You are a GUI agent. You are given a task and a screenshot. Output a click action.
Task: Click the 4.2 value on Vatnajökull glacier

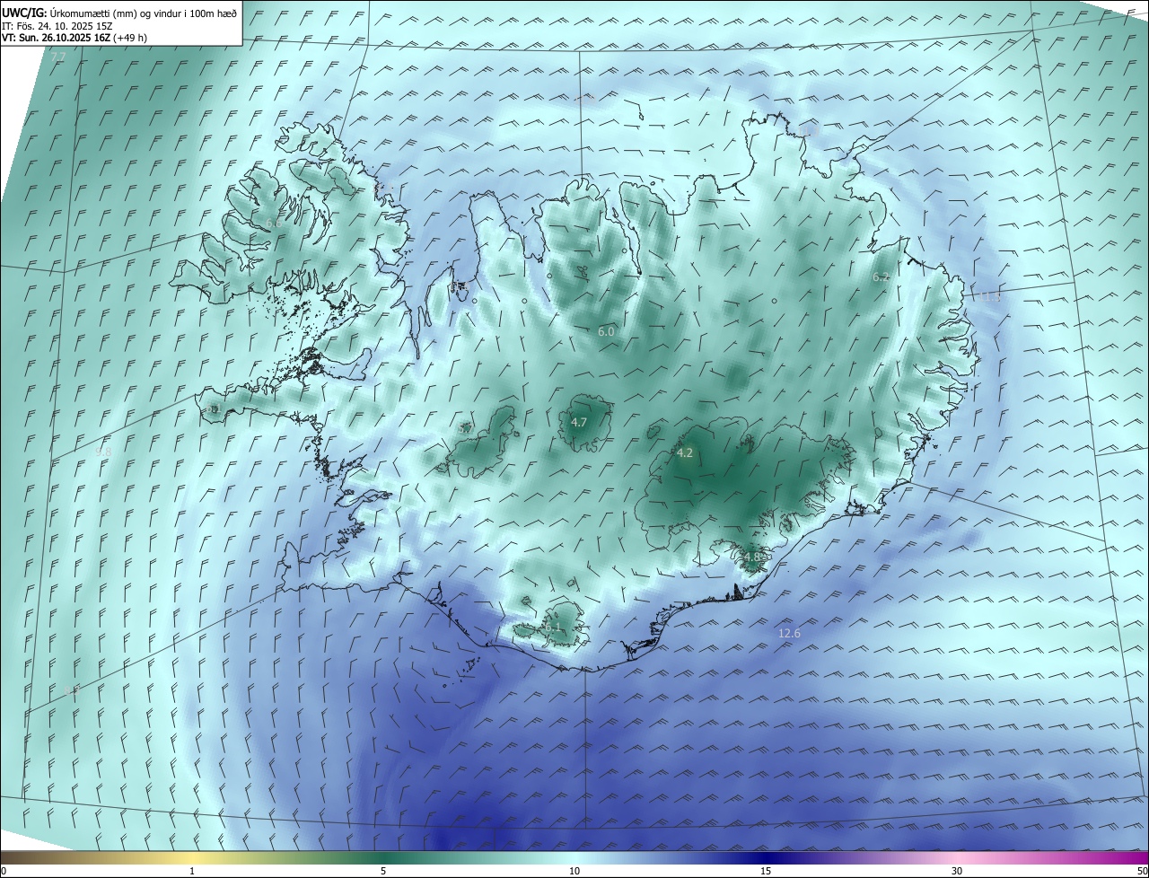[685, 453]
